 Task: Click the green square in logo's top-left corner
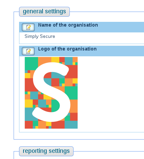pyautogui.click(x=31, y=63)
